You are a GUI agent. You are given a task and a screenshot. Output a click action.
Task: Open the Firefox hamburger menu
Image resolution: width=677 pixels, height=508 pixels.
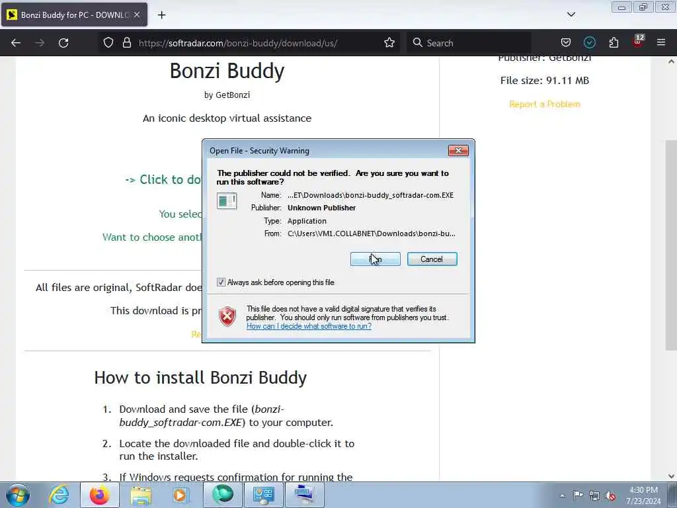click(661, 42)
